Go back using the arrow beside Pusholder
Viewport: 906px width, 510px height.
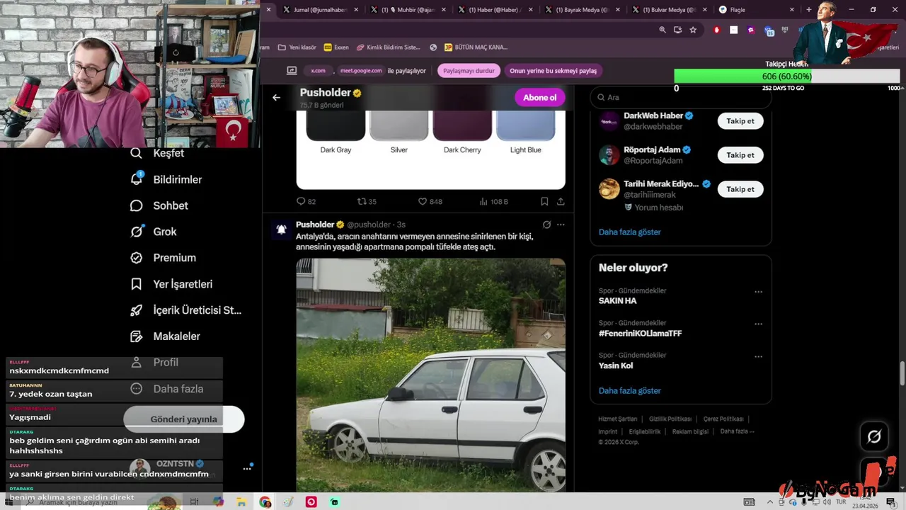pyautogui.click(x=276, y=98)
